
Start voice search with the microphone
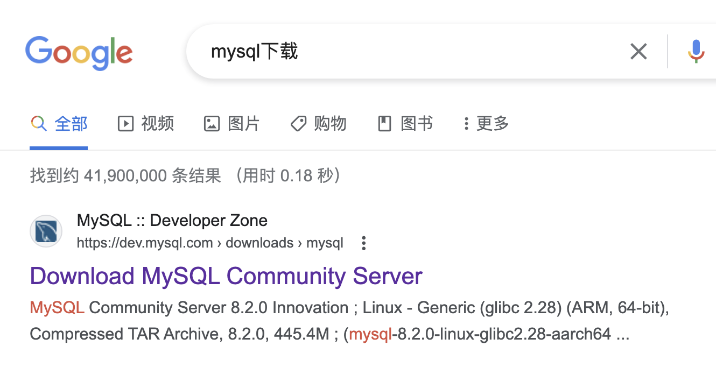[x=696, y=52]
